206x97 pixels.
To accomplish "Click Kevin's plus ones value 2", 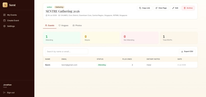I will pos(132,65).
